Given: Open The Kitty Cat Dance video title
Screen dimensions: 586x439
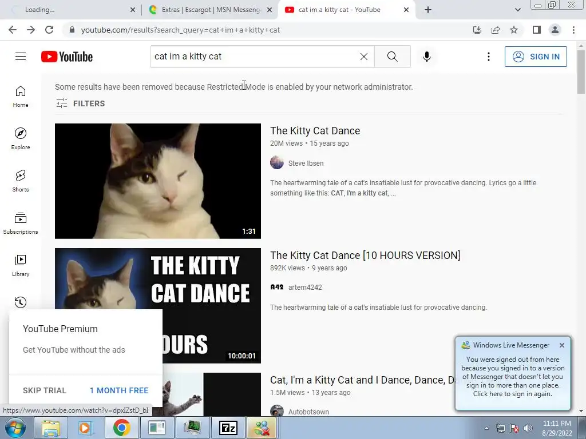Looking at the screenshot, I should (x=315, y=131).
